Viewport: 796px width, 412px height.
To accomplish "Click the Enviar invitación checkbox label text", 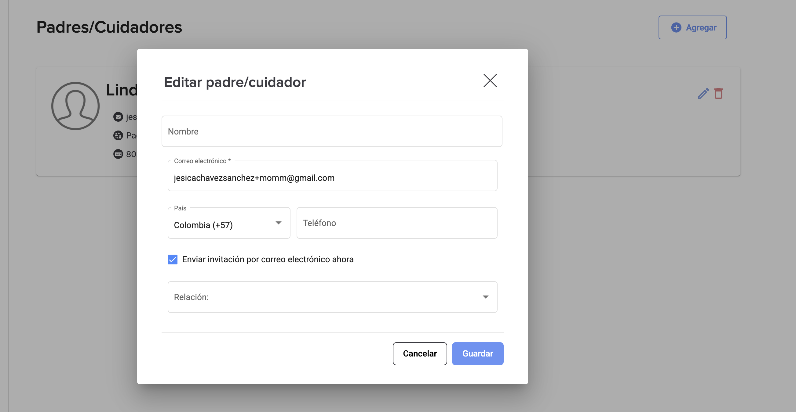I will click(x=268, y=260).
